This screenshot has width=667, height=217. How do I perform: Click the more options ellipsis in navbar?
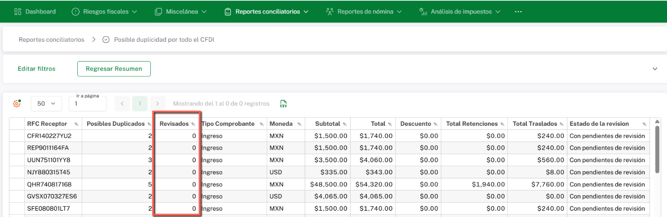pyautogui.click(x=518, y=12)
